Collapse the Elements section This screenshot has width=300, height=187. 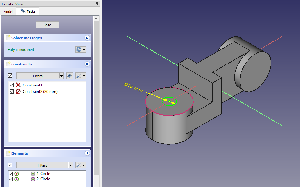pos(87,153)
